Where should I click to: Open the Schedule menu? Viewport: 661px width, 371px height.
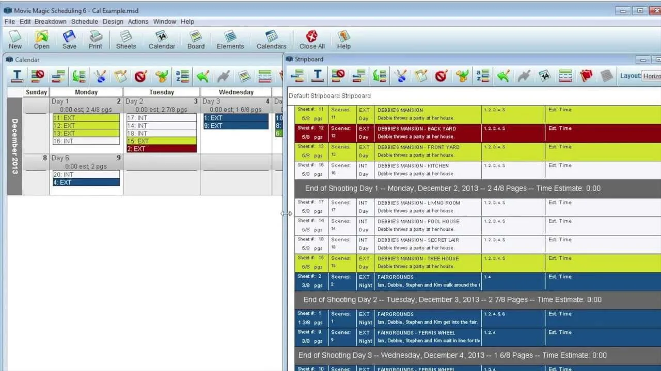coord(85,22)
